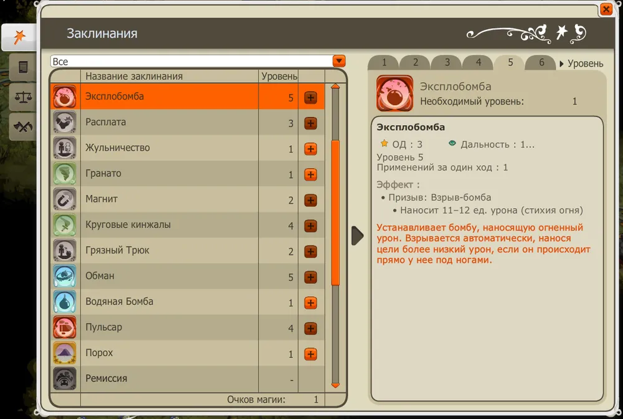Raise Порох level with plus button
Screen dimensions: 623x419
pyautogui.click(x=311, y=354)
